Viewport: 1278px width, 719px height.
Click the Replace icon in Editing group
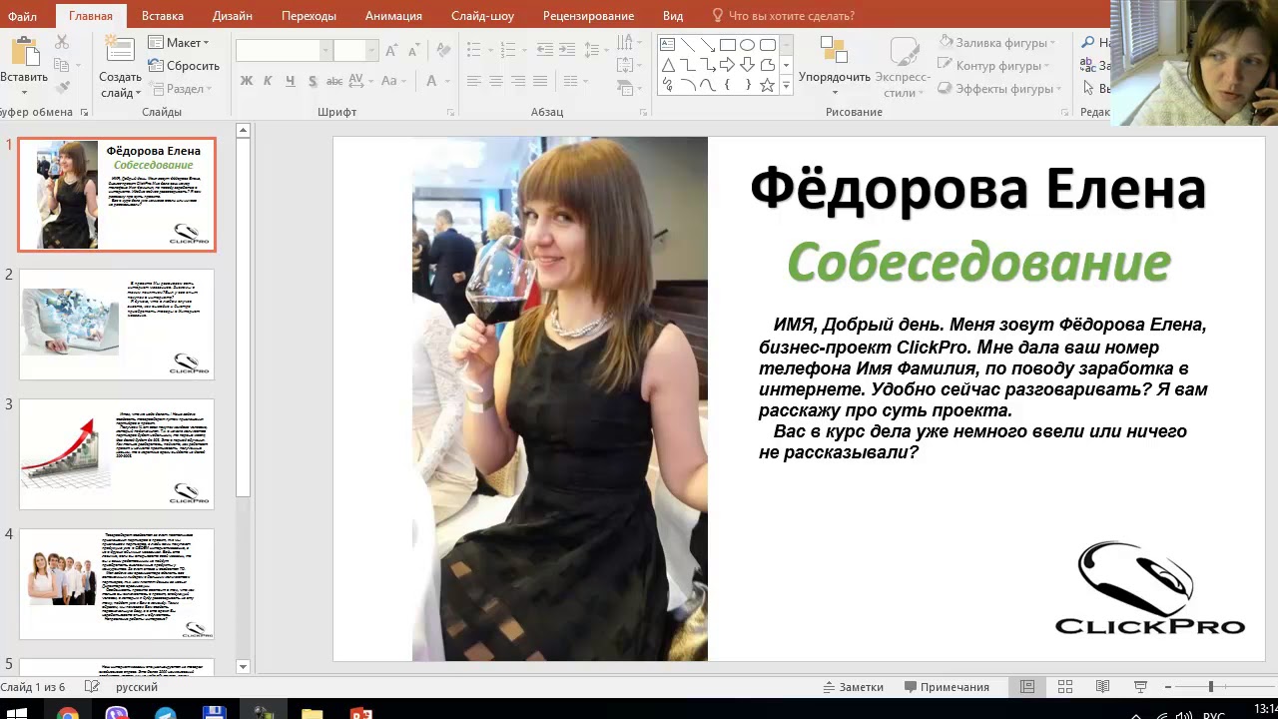coord(1088,65)
